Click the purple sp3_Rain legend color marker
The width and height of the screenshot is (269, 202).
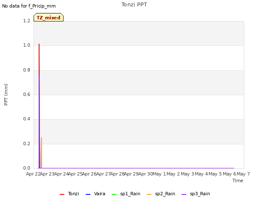point(184,194)
